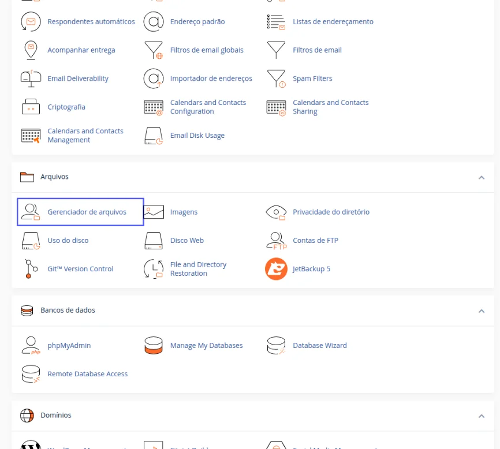
Task: Click the Contas de FTP icon
Action: coord(277,241)
